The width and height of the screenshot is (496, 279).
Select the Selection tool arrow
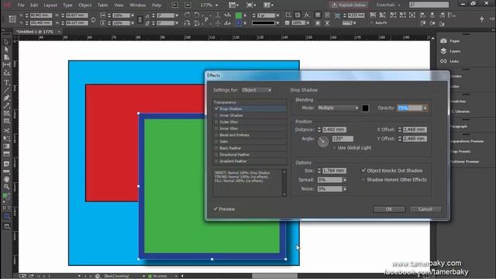6,42
